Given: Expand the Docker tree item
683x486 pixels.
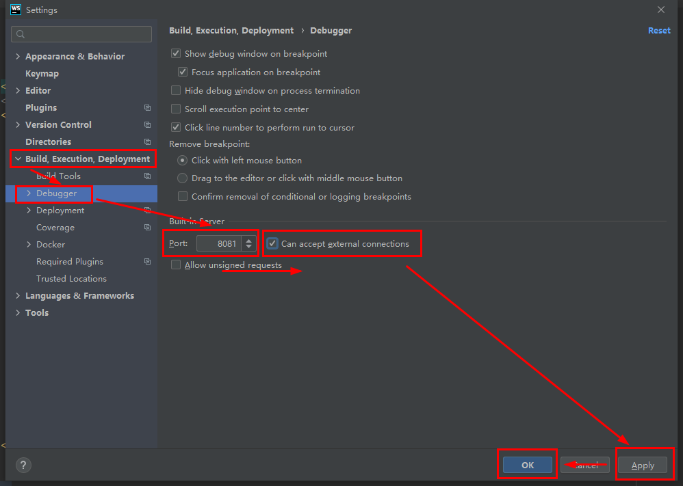Looking at the screenshot, I should [x=27, y=244].
